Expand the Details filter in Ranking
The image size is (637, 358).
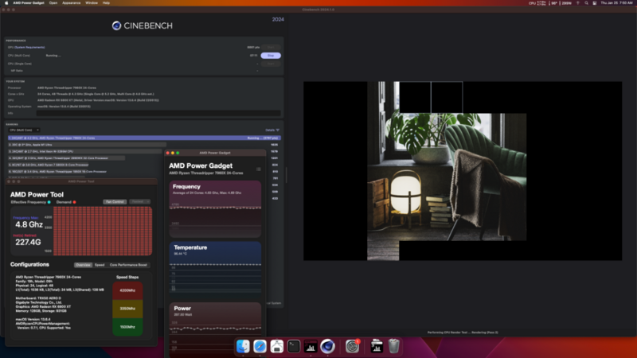tap(272, 130)
